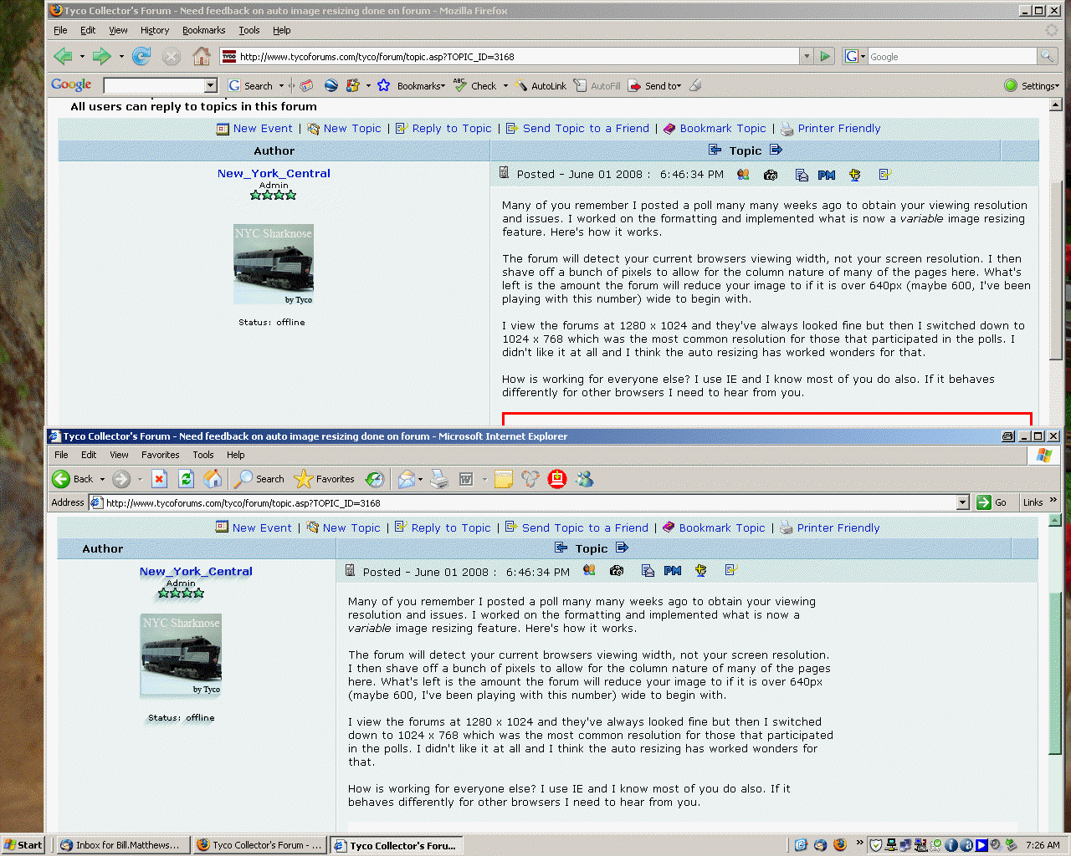Viewport: 1071px width, 856px height.
Task: Click the Internet Explorer Refresh icon
Action: [187, 479]
